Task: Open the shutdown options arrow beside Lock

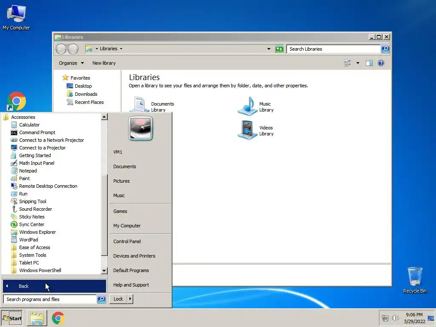Action: pyautogui.click(x=130, y=299)
